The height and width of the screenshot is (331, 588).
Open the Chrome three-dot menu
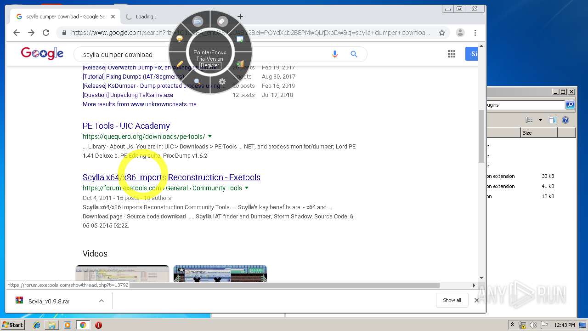pyautogui.click(x=475, y=33)
